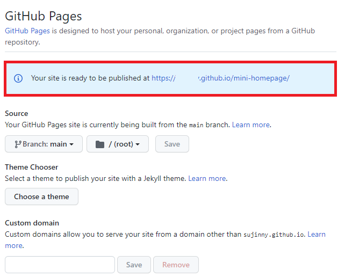
Task: Click the folder icon in root selector
Action: pyautogui.click(x=100, y=144)
